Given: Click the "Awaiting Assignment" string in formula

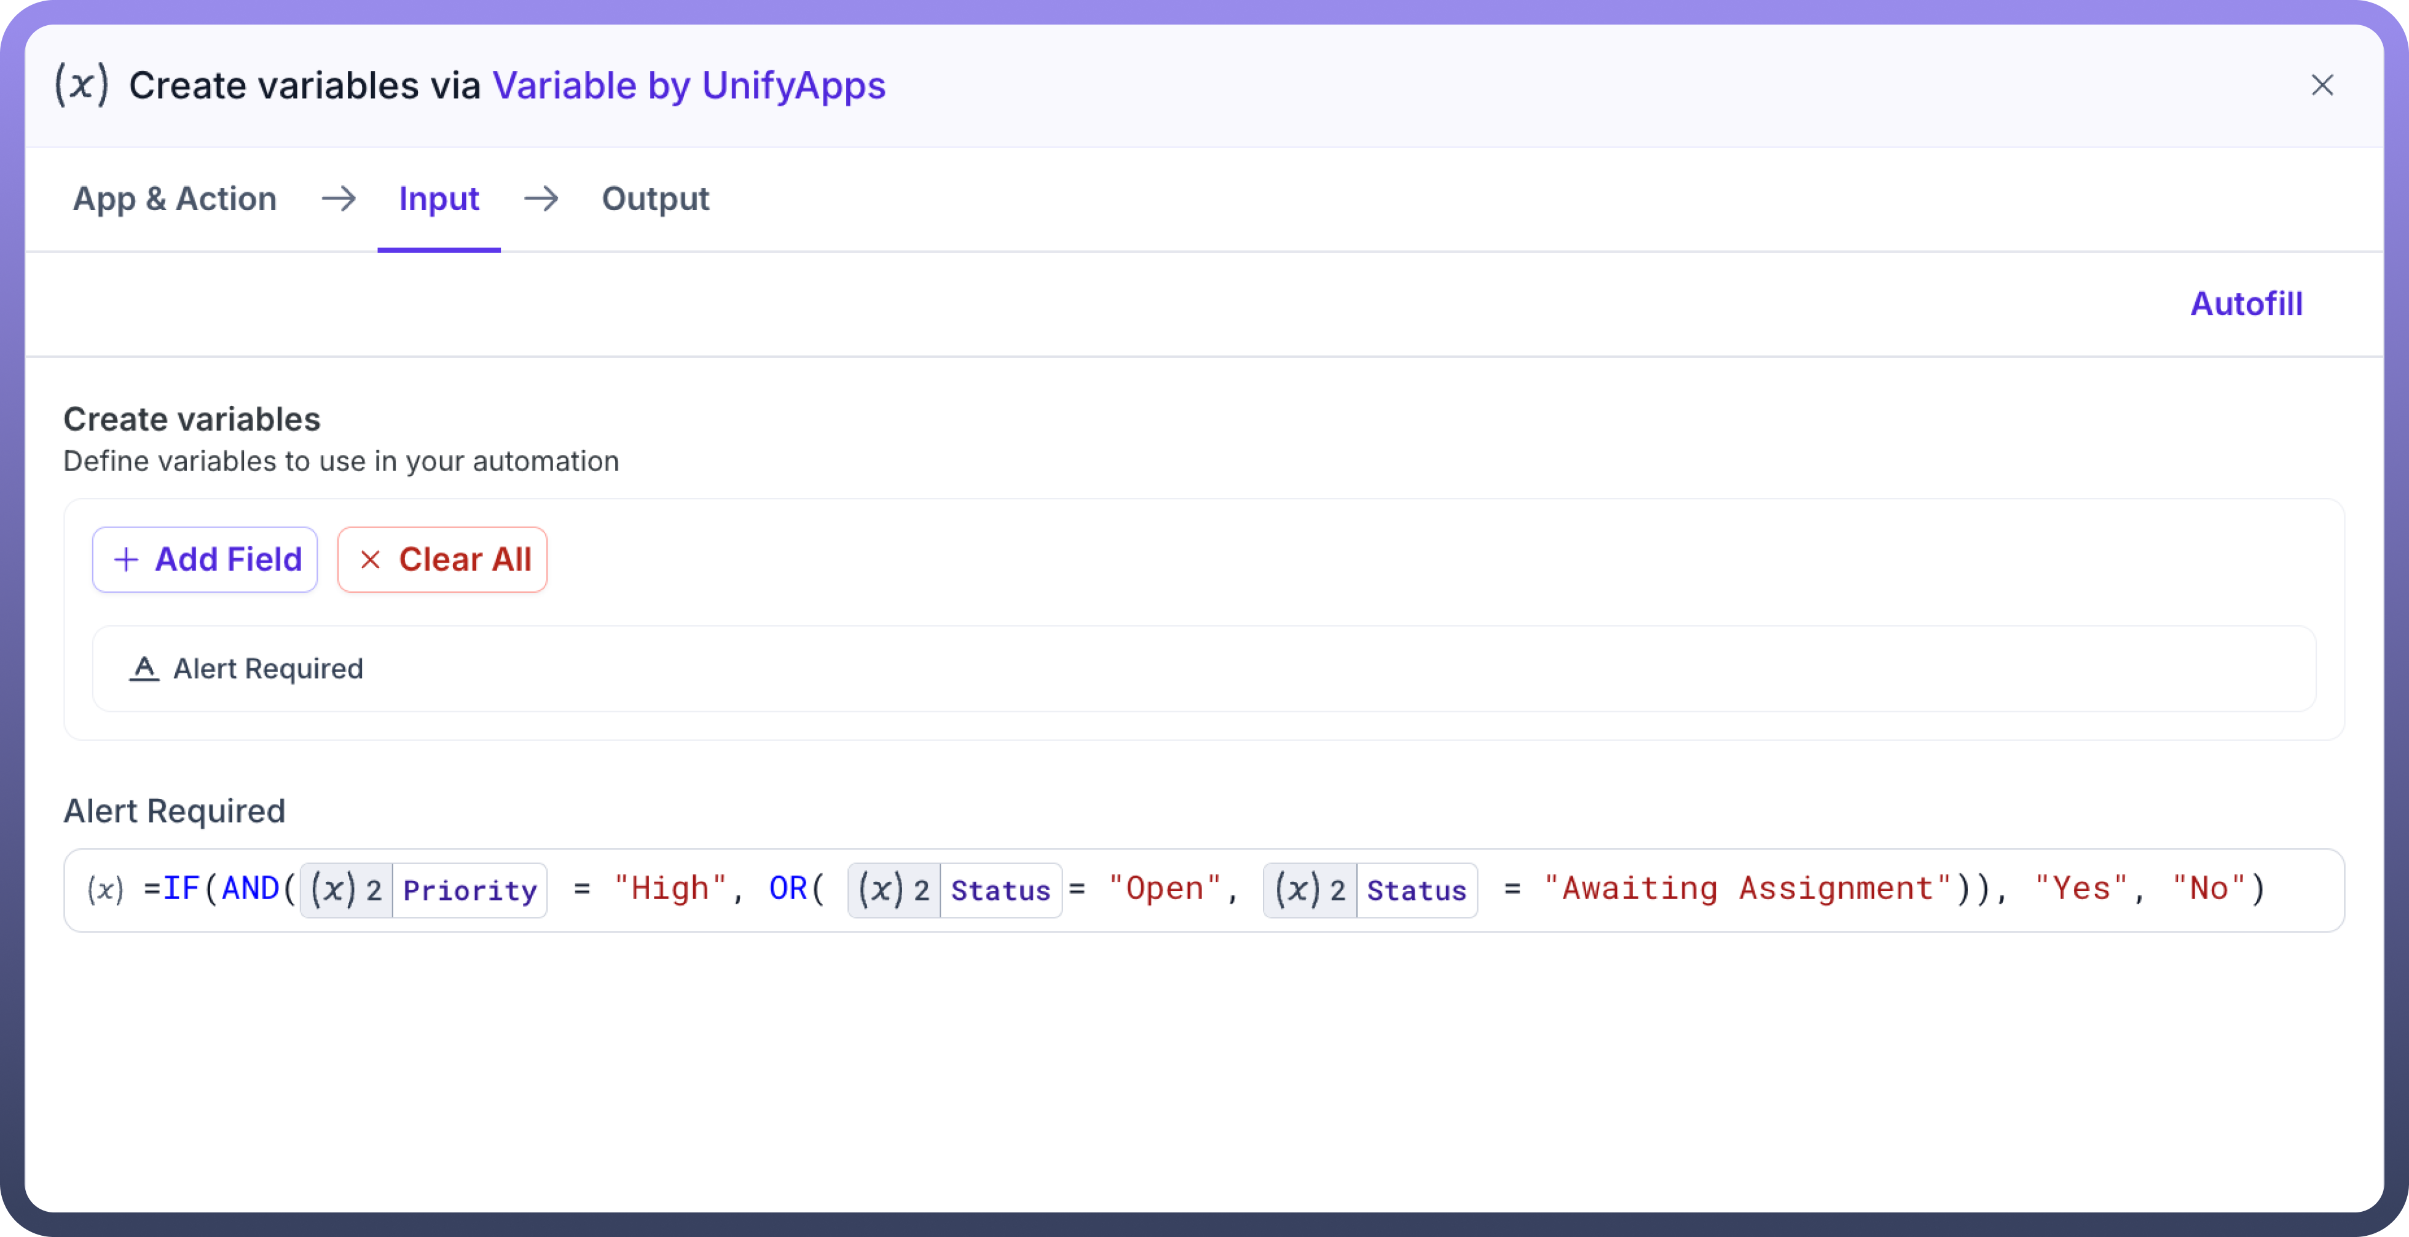Looking at the screenshot, I should (x=1747, y=888).
